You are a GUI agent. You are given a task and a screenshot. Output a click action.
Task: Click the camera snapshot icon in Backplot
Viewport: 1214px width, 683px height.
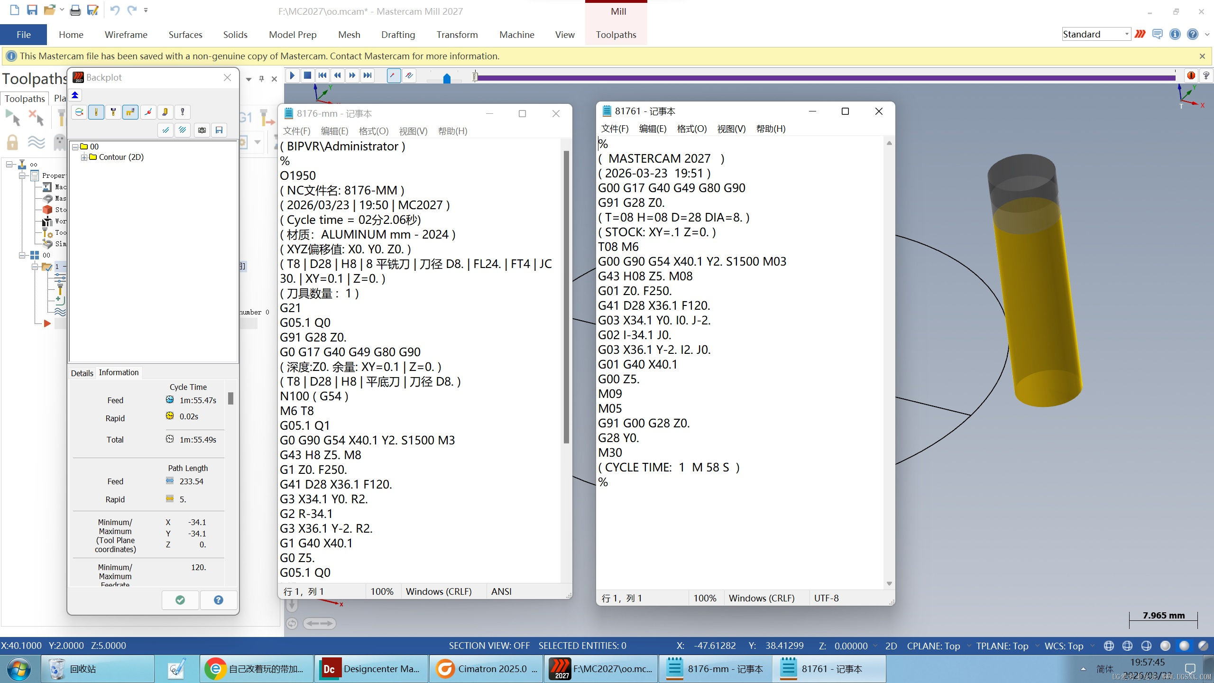pos(202,130)
